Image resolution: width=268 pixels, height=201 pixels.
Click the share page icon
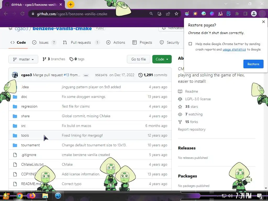point(168,14)
